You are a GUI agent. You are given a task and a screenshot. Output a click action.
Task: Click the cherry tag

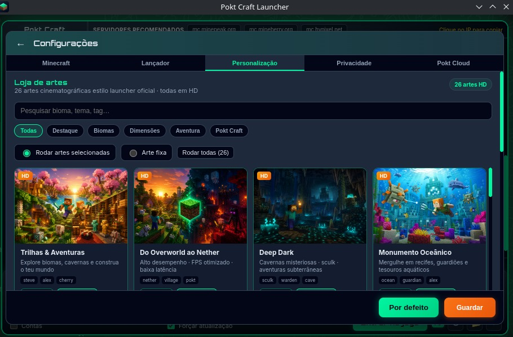point(66,280)
